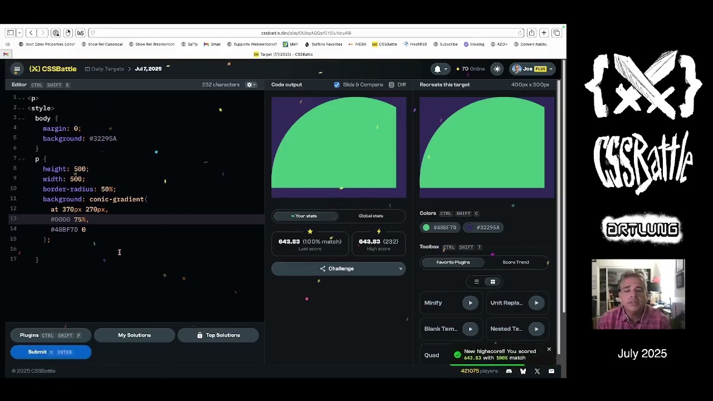Open the Plugins panel button
The height and width of the screenshot is (401, 713).
51,335
